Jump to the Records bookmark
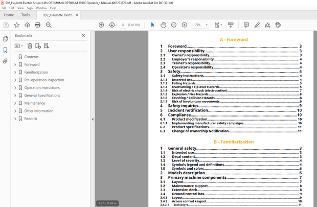317x207 pixels. coord(31,119)
